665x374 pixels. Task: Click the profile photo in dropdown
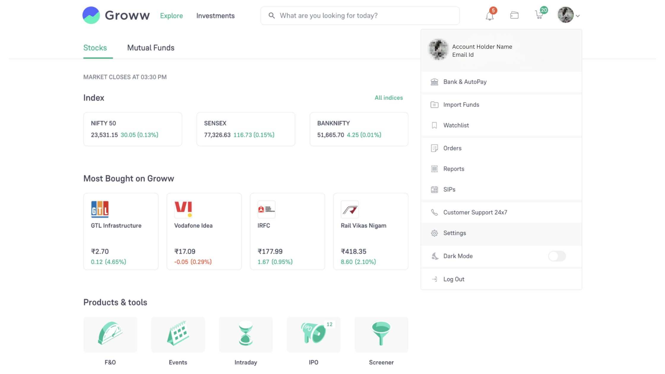click(438, 50)
